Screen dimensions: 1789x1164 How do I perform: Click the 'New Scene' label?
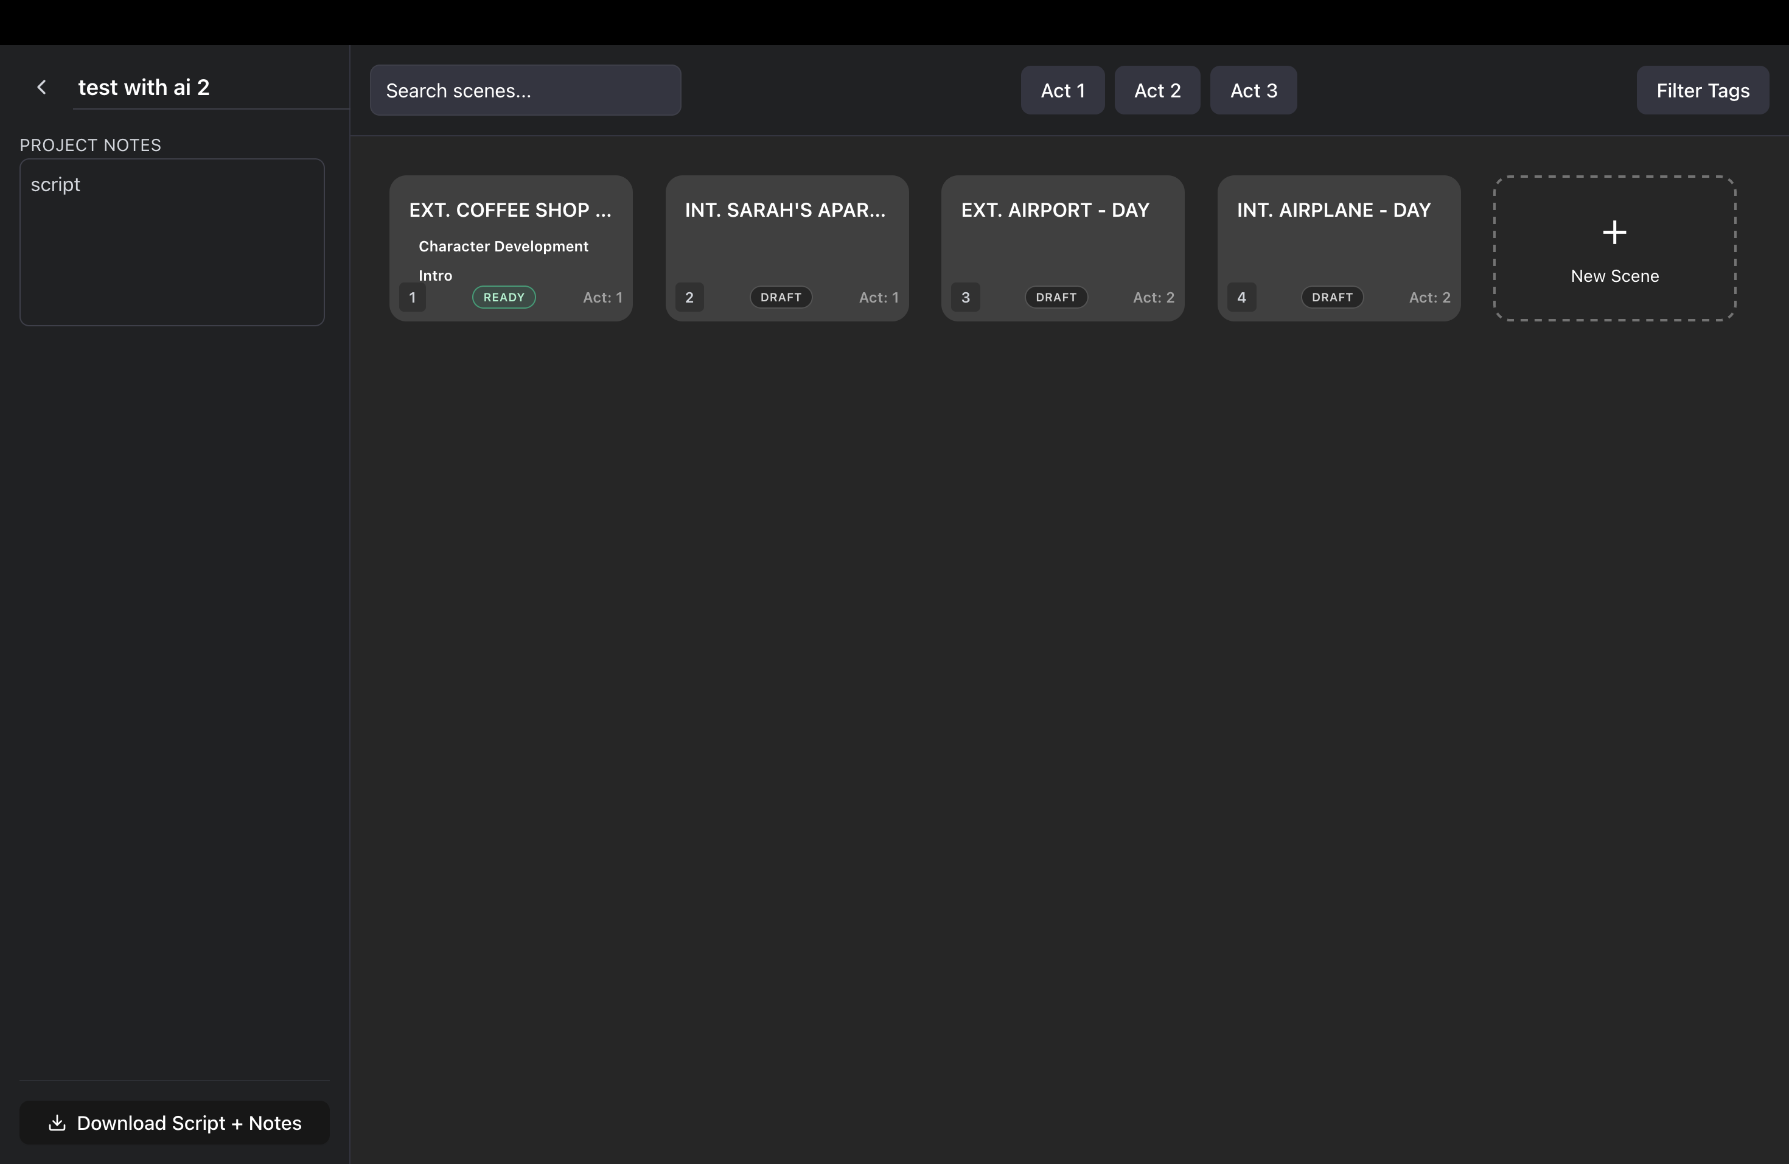pyautogui.click(x=1614, y=276)
